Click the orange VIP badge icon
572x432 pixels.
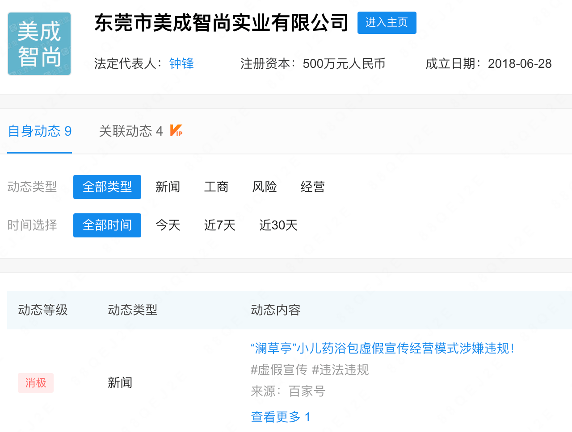pos(176,131)
